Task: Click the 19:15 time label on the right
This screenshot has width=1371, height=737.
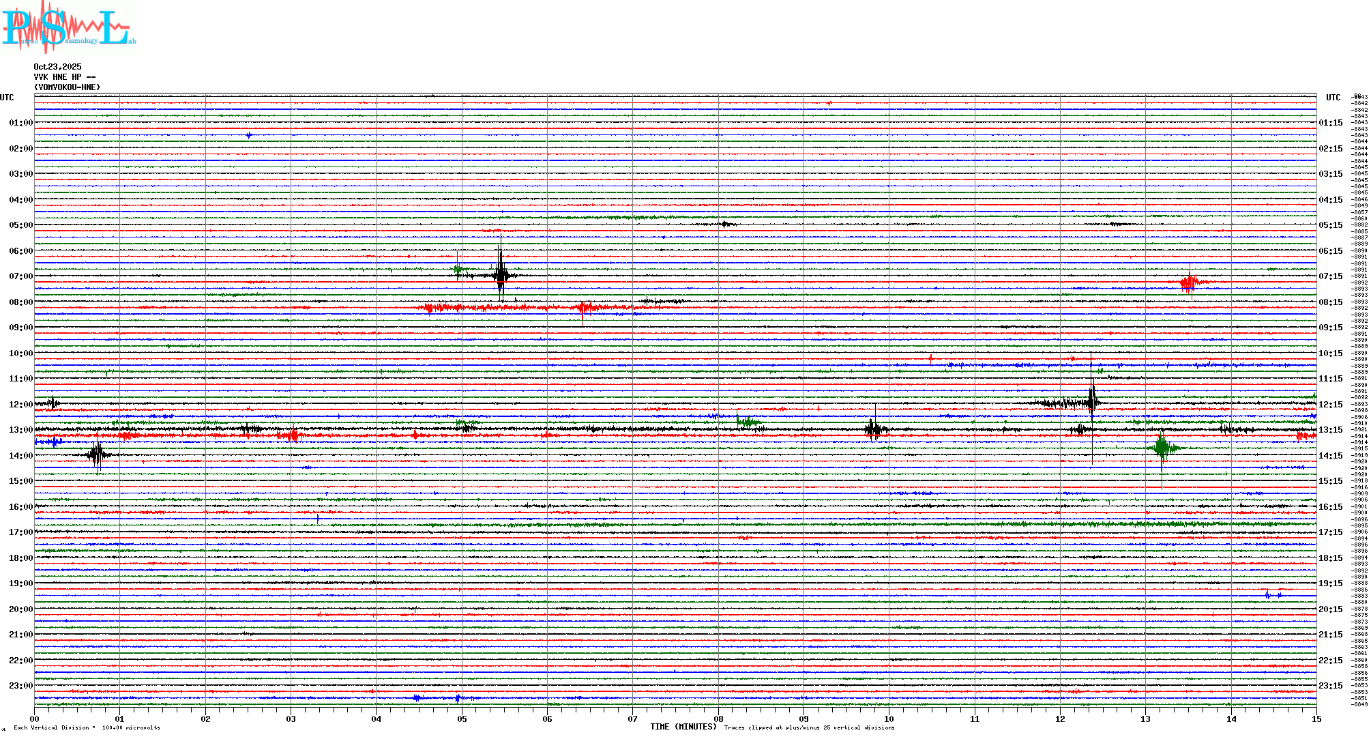Action: coord(1330,583)
